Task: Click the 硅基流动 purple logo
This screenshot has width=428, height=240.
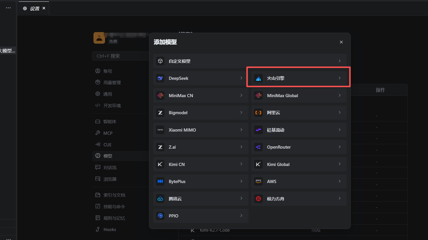Action: pos(258,130)
